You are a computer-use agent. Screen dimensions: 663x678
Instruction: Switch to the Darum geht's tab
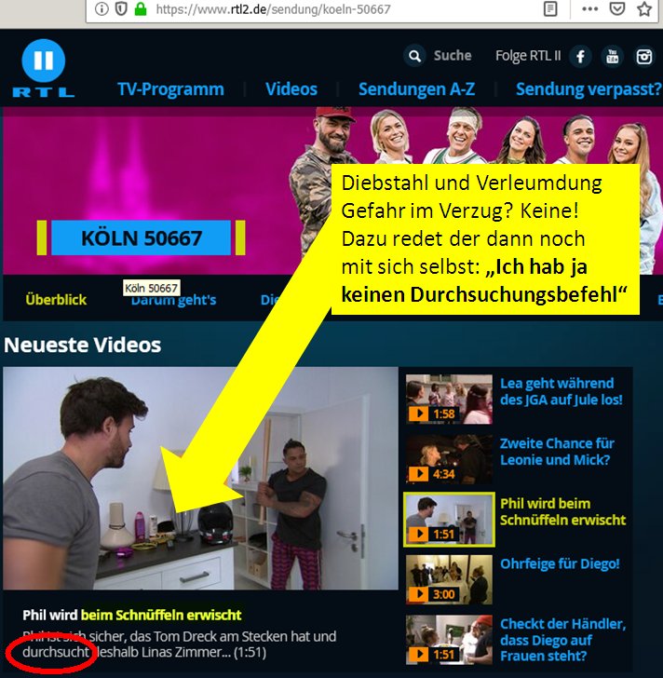tap(173, 300)
